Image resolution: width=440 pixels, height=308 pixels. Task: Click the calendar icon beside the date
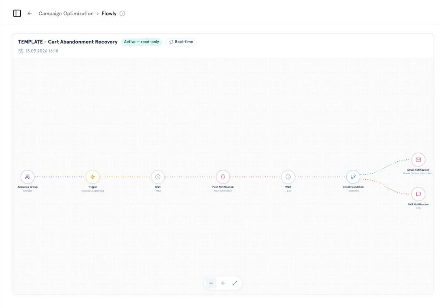coord(21,51)
